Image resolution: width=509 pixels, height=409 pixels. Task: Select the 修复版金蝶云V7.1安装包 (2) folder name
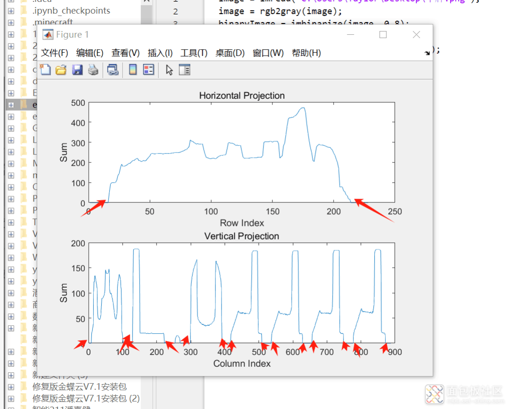point(86,399)
